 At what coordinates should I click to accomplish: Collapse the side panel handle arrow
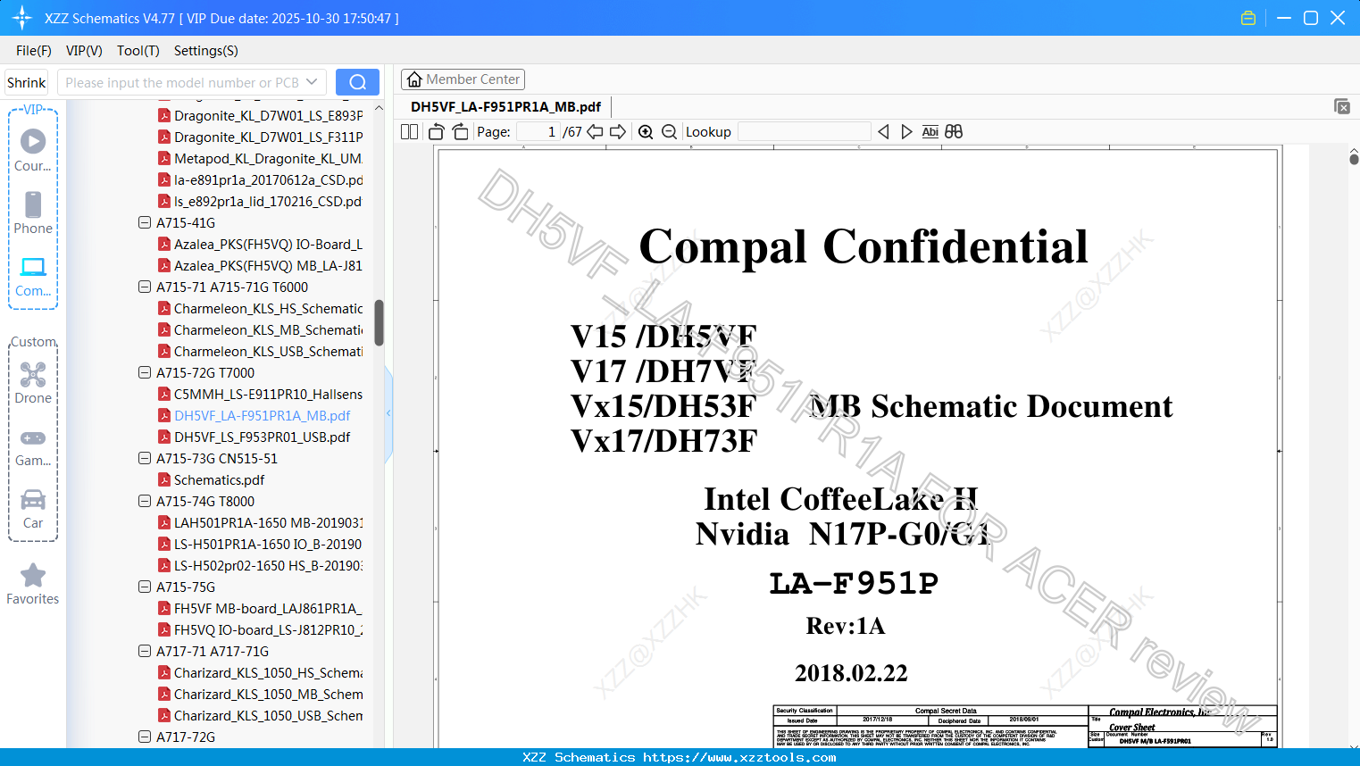point(388,413)
